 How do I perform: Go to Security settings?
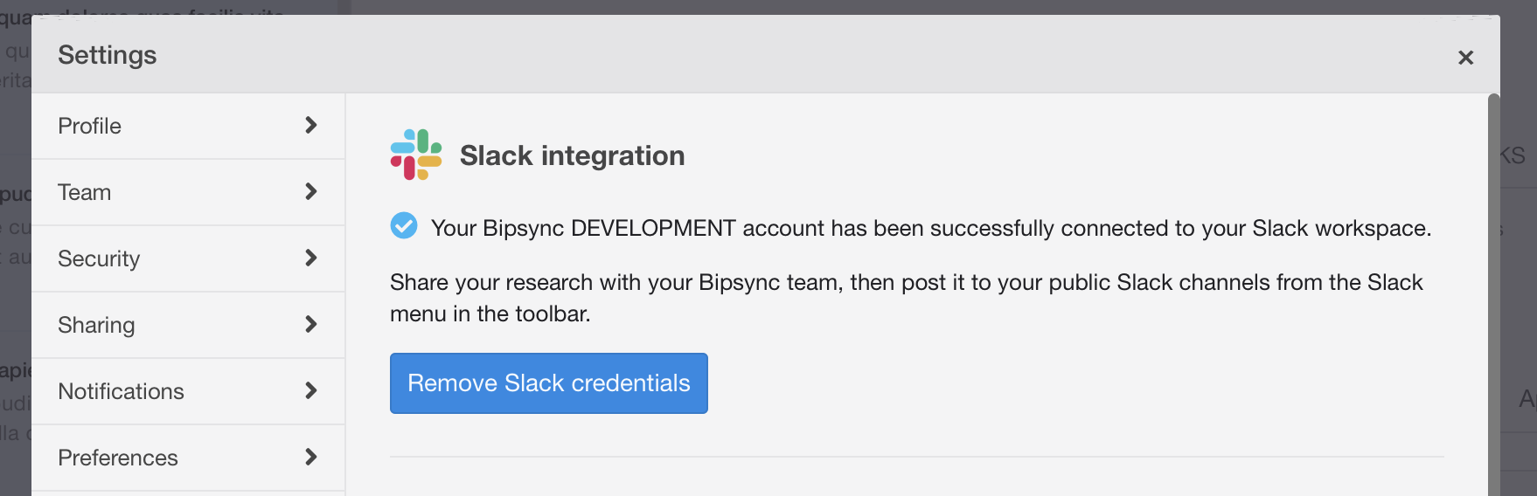pos(188,258)
